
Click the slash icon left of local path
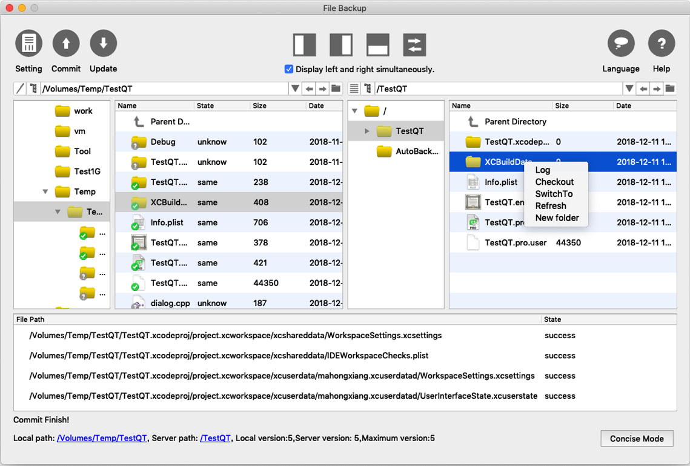tap(20, 88)
